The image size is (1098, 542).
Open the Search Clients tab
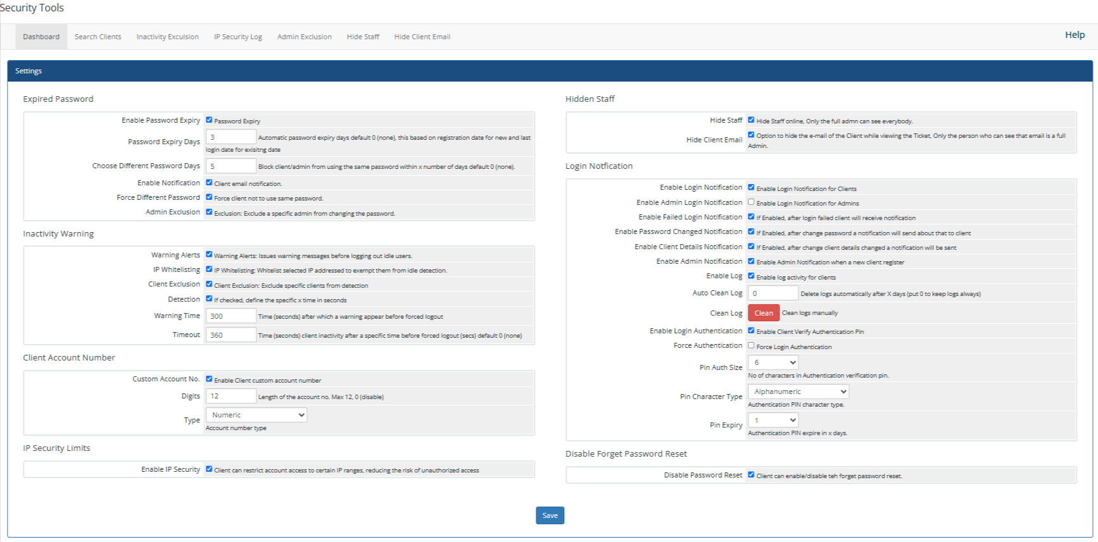coord(98,37)
